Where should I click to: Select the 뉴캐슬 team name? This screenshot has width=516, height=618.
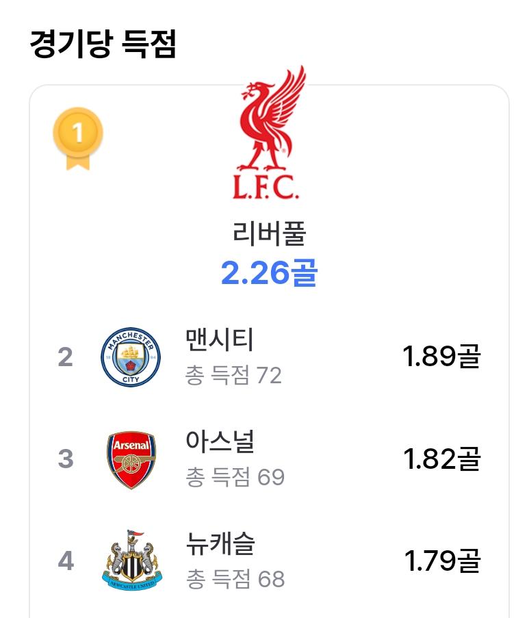tap(220, 543)
